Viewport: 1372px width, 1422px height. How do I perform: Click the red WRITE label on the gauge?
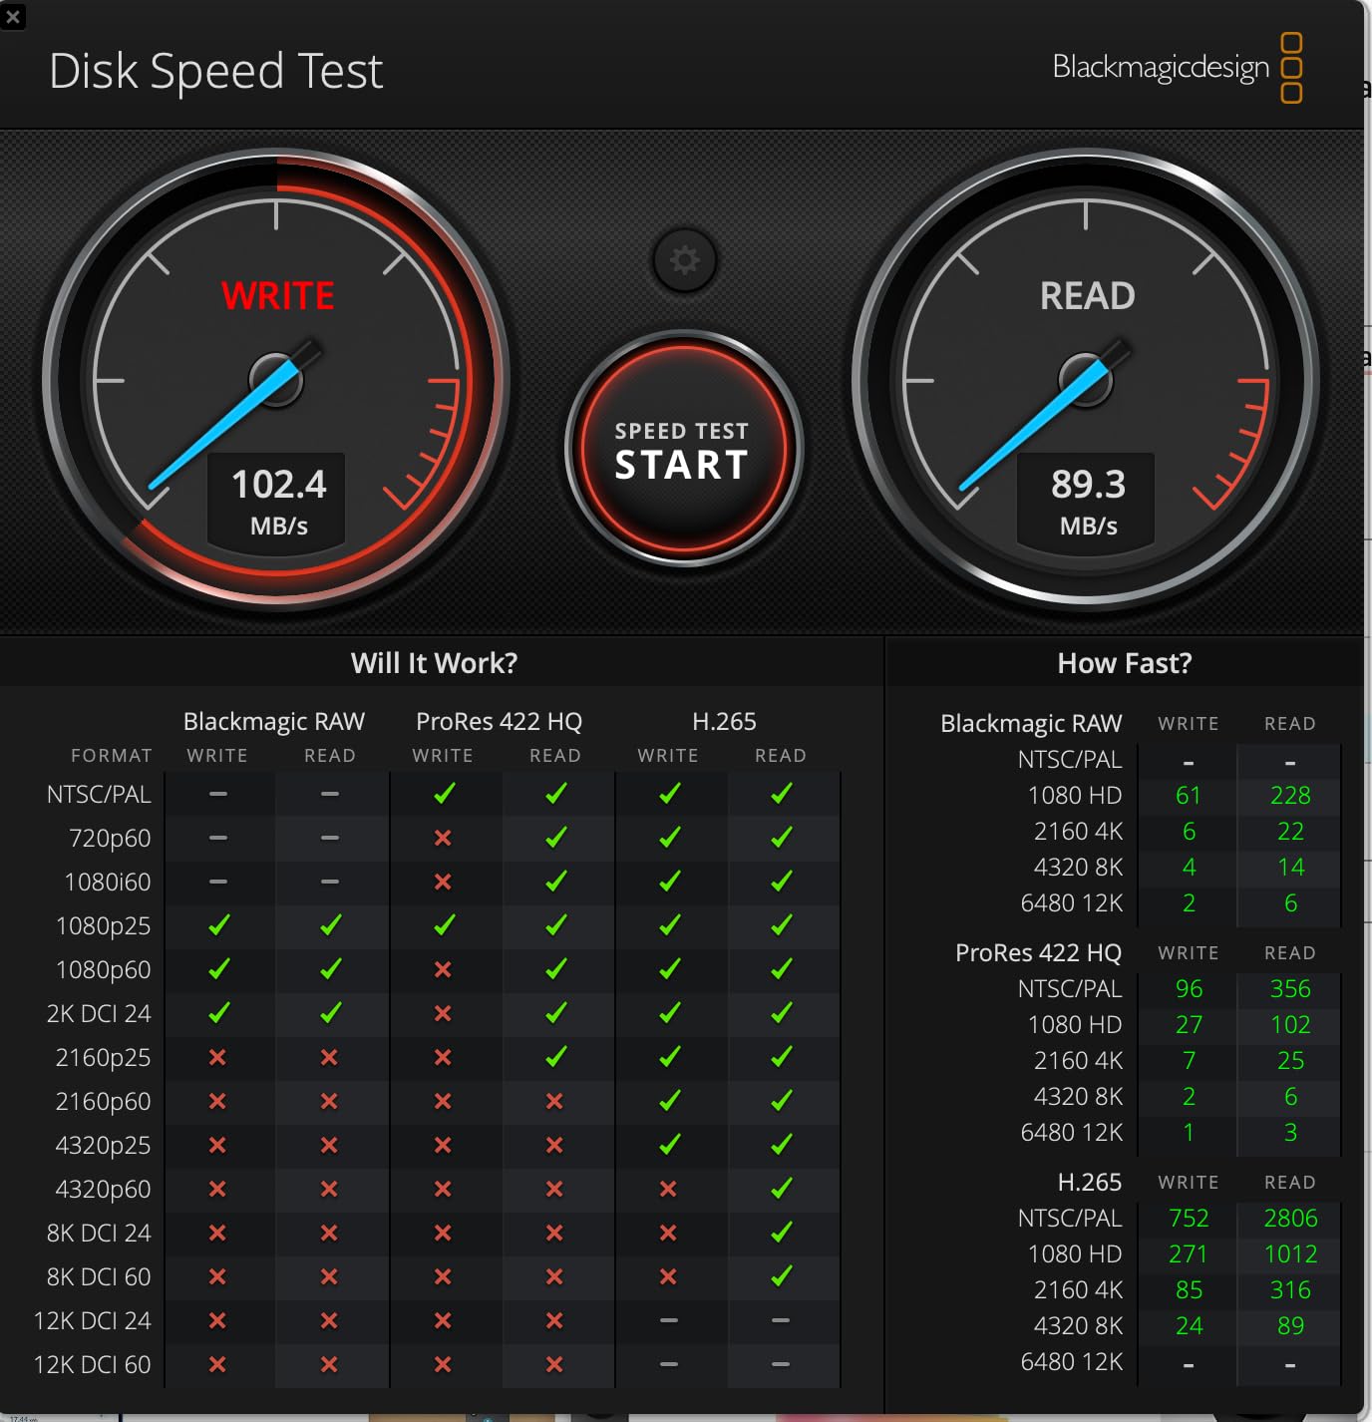click(278, 296)
